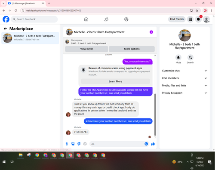This screenshot has width=215, height=170.
Task: Click the message reading 7156186743
Action: 80,132
